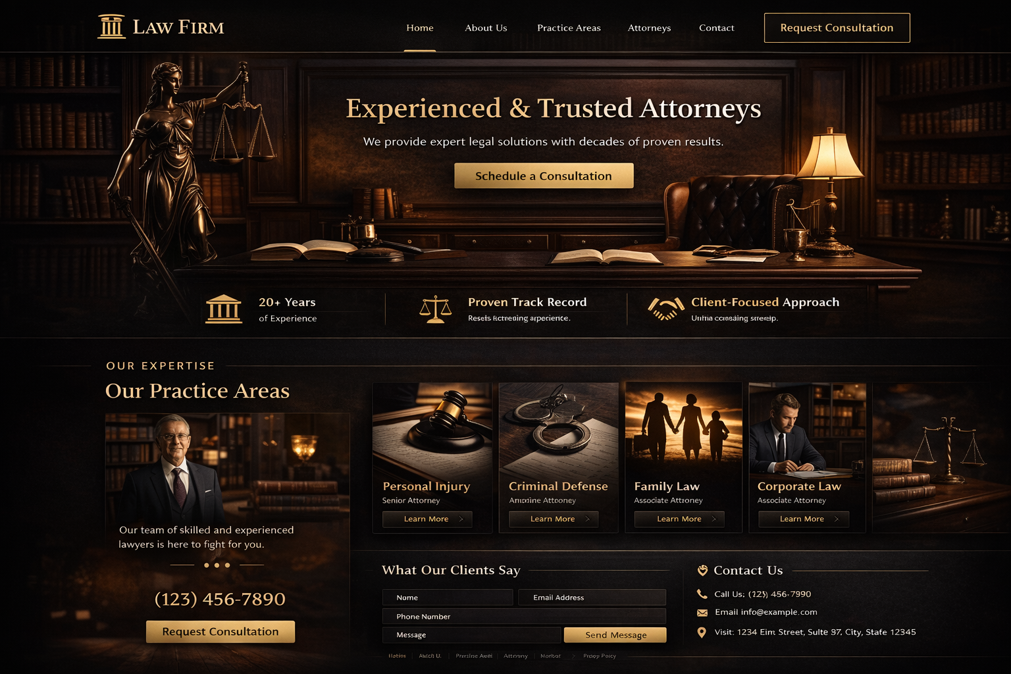Go to the Practice Areas menu item
The width and height of the screenshot is (1011, 674).
click(x=569, y=28)
